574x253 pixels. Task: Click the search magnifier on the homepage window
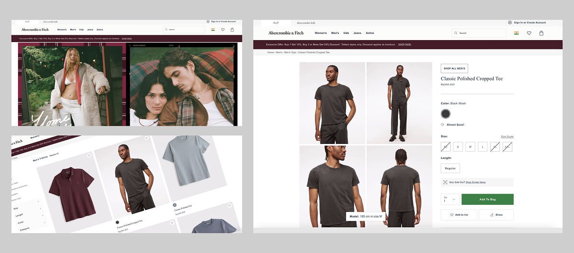coord(166,30)
